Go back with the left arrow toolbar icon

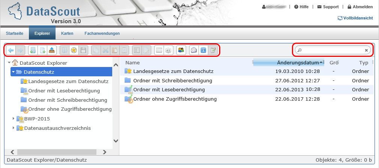pos(11,50)
